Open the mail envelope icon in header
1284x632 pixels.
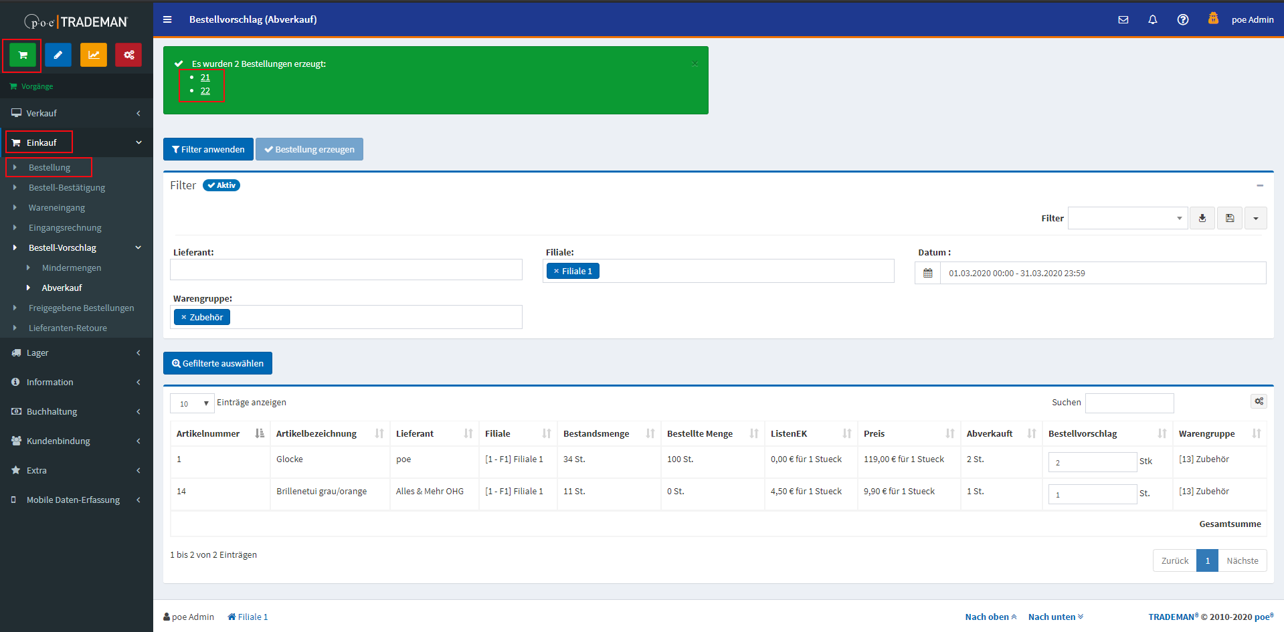[1123, 19]
